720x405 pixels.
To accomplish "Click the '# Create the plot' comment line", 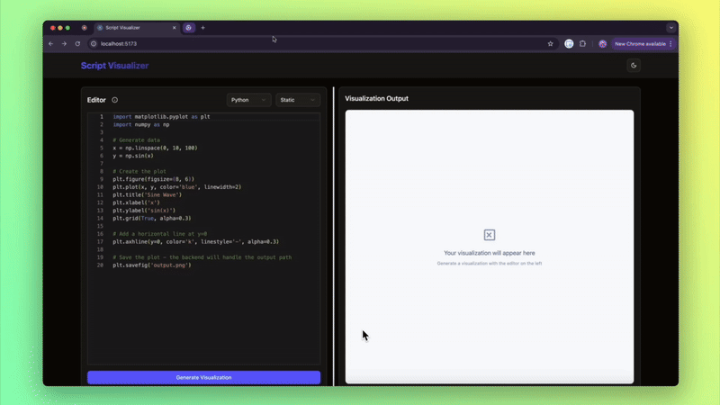I will click(139, 171).
